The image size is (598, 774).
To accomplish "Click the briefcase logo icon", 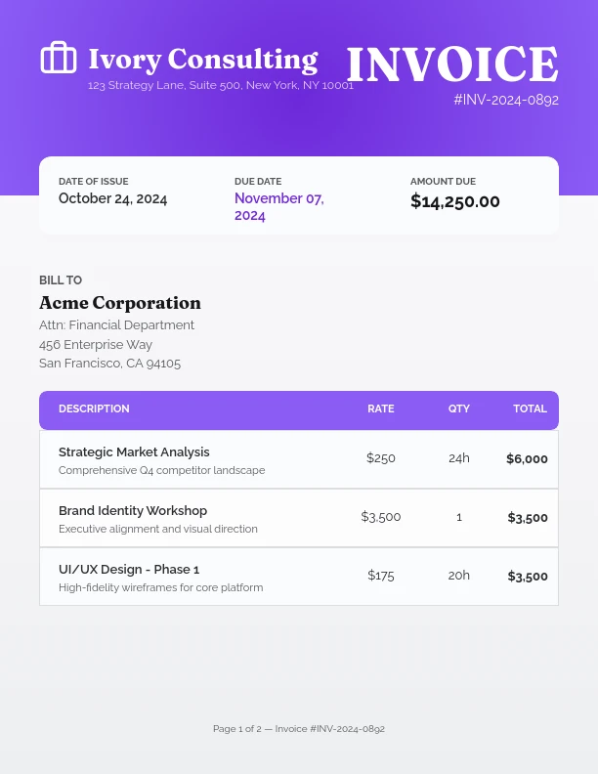I will coord(58,58).
